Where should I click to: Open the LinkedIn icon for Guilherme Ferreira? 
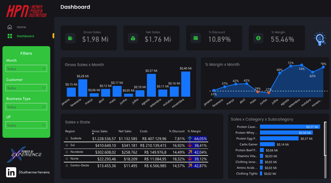coord(11,172)
